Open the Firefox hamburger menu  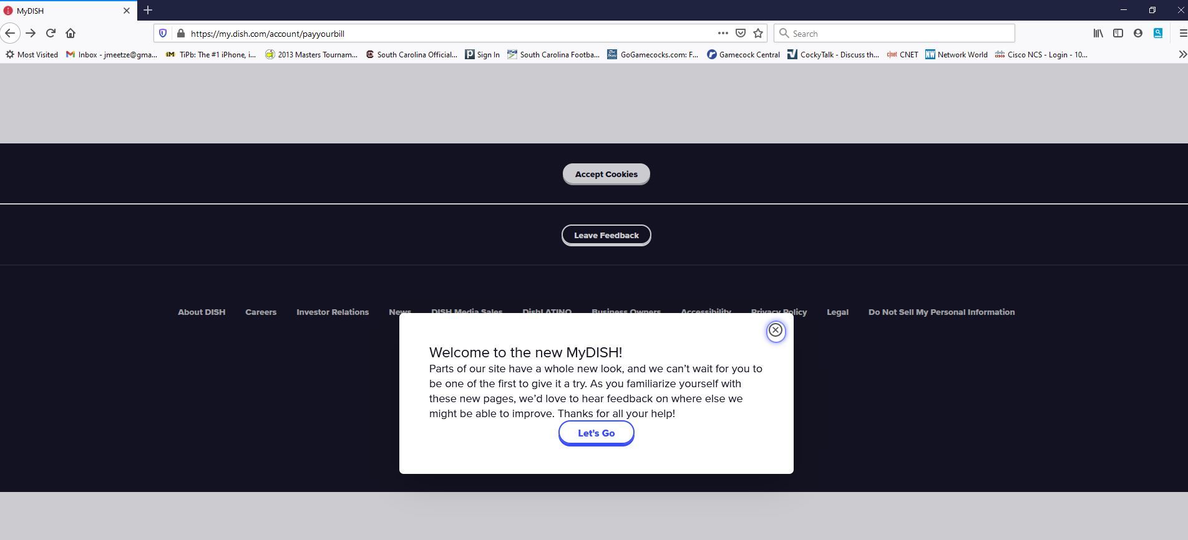1182,33
